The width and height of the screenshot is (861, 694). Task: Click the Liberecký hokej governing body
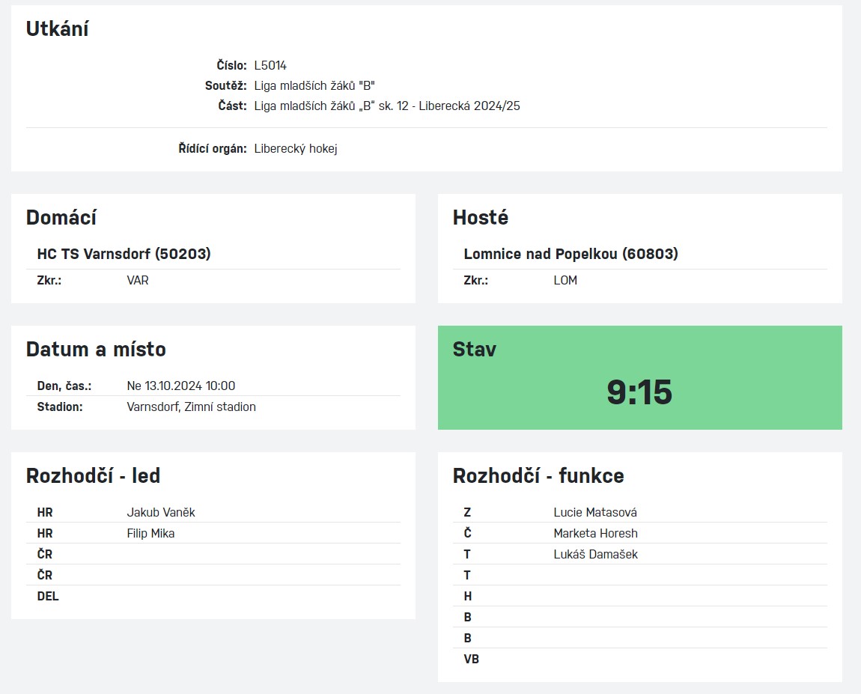pos(296,149)
